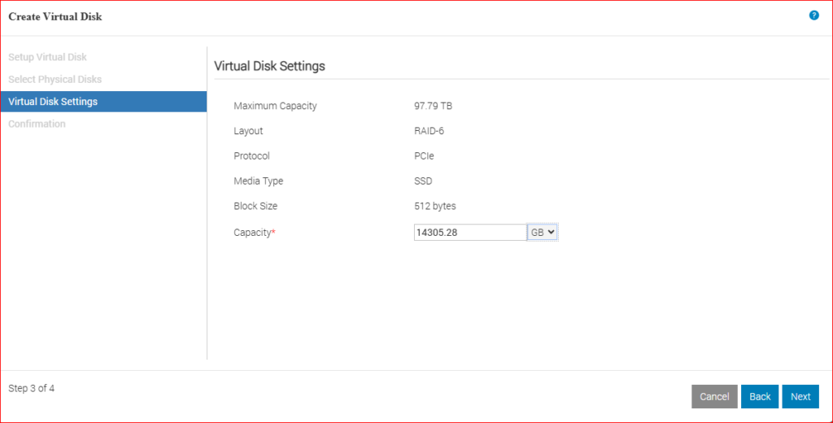Viewport: 833px width, 423px height.
Task: Jump to the Confirmation step
Action: coord(37,124)
